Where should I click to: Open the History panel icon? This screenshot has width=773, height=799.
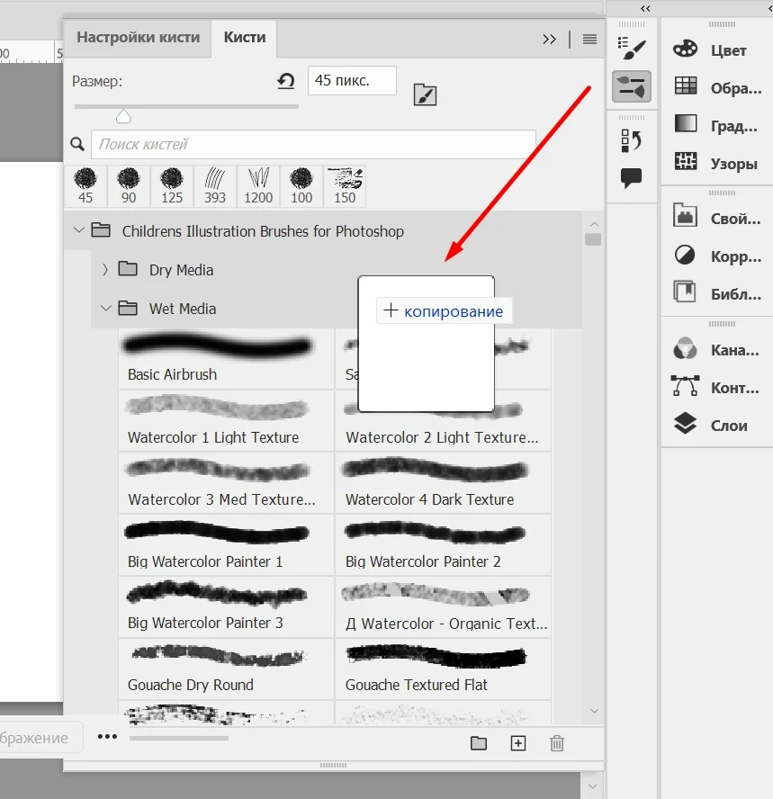[632, 139]
